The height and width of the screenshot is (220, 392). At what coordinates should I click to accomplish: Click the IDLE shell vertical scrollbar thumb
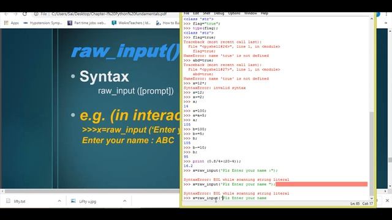372,153
